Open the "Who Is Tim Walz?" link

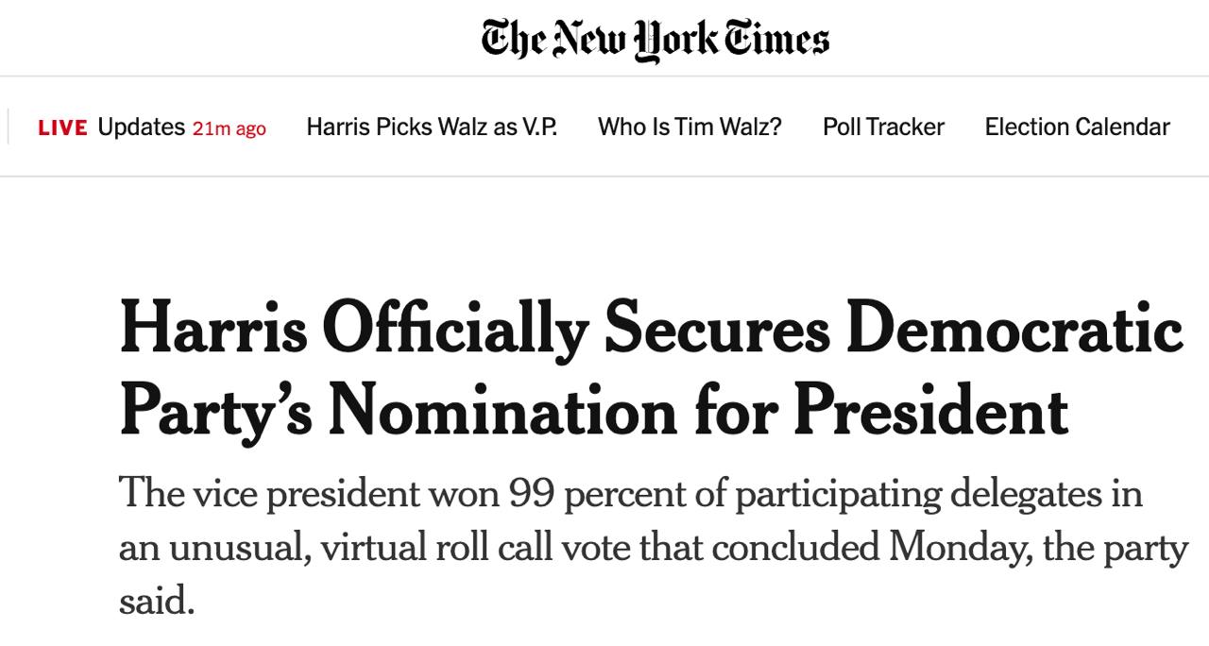click(x=690, y=127)
